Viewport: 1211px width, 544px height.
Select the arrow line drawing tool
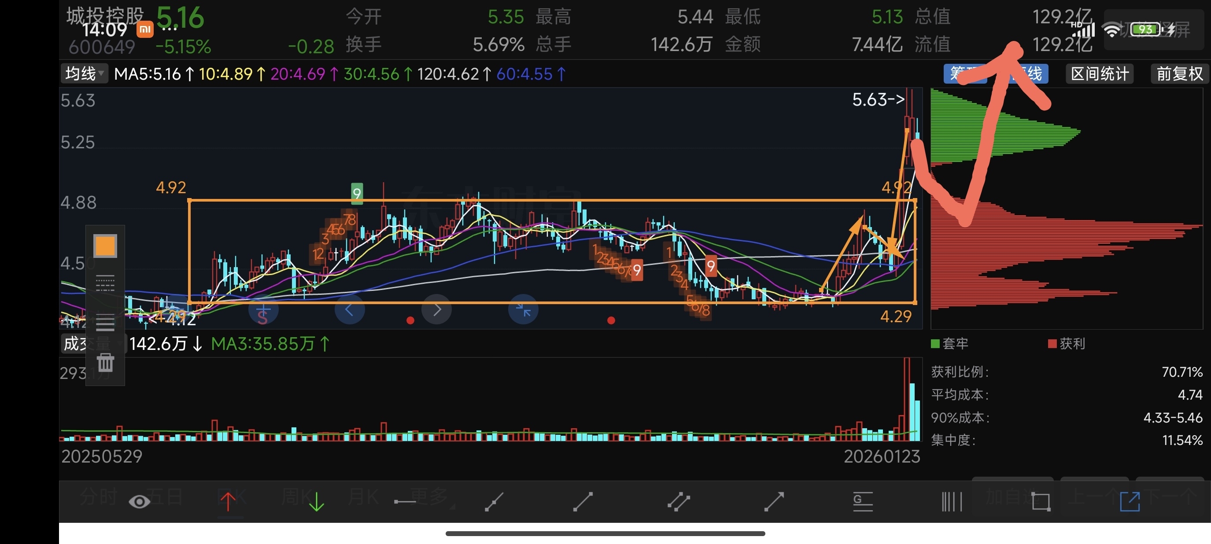pyautogui.click(x=774, y=502)
